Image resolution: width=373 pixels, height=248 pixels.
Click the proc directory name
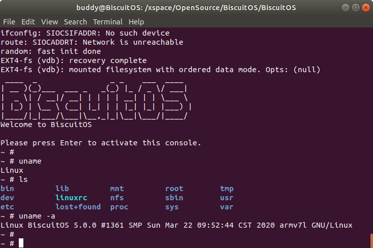coord(119,207)
